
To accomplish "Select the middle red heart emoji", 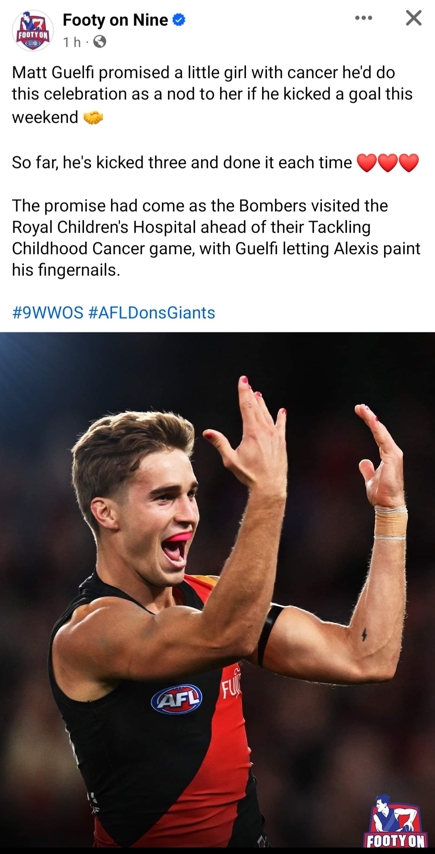I will [x=388, y=163].
